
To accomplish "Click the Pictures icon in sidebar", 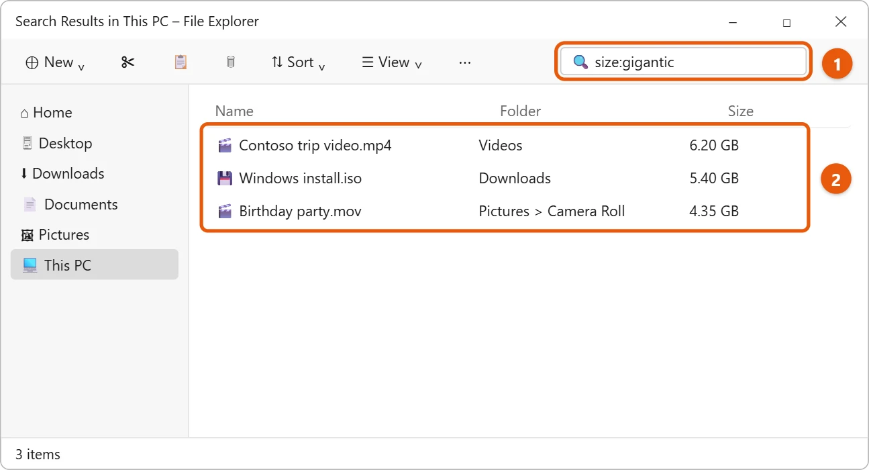I will (x=28, y=235).
